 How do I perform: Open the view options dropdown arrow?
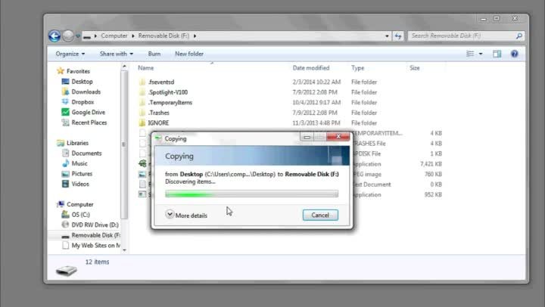click(x=481, y=54)
